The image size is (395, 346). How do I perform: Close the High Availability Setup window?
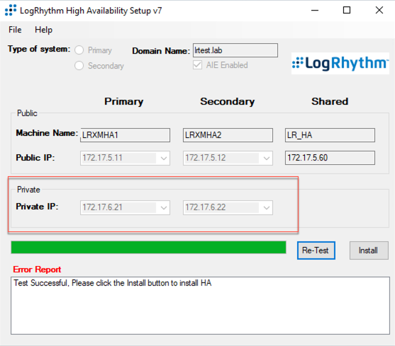point(379,11)
